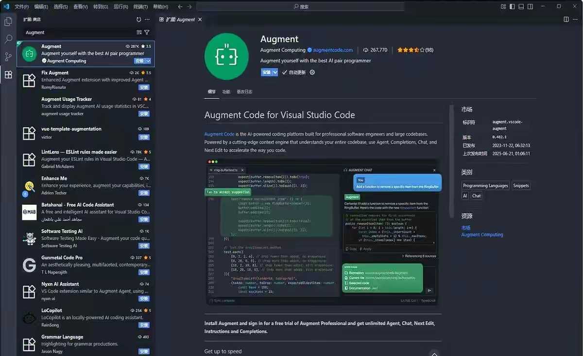Install the vue-template-augmentation extension

pyautogui.click(x=144, y=137)
